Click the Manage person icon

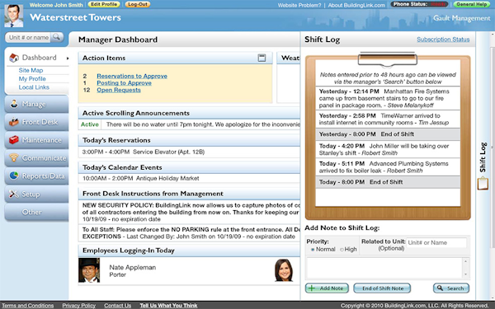tap(14, 104)
